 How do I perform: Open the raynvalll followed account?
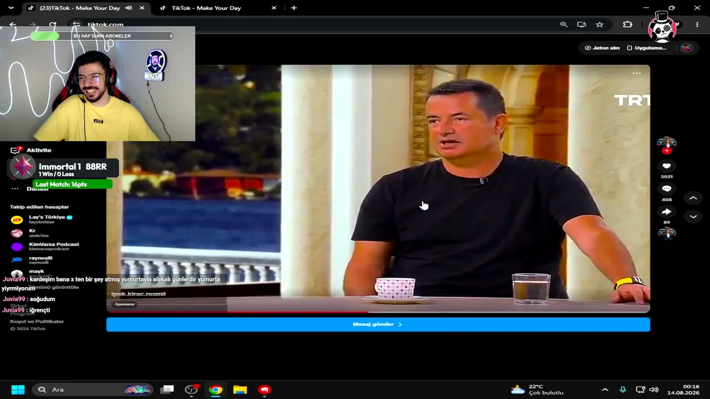[32, 260]
